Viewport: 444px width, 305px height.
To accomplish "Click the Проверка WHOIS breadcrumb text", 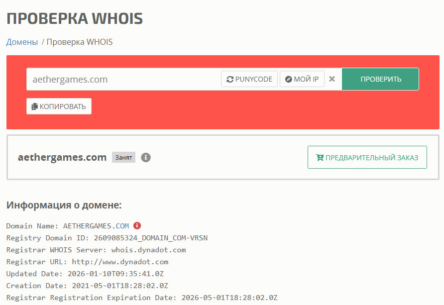I will pos(80,42).
